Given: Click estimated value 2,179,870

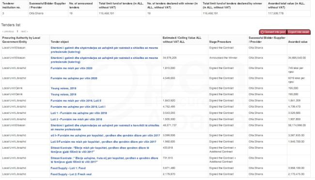Looking at the screenshot, I should 169,174.
